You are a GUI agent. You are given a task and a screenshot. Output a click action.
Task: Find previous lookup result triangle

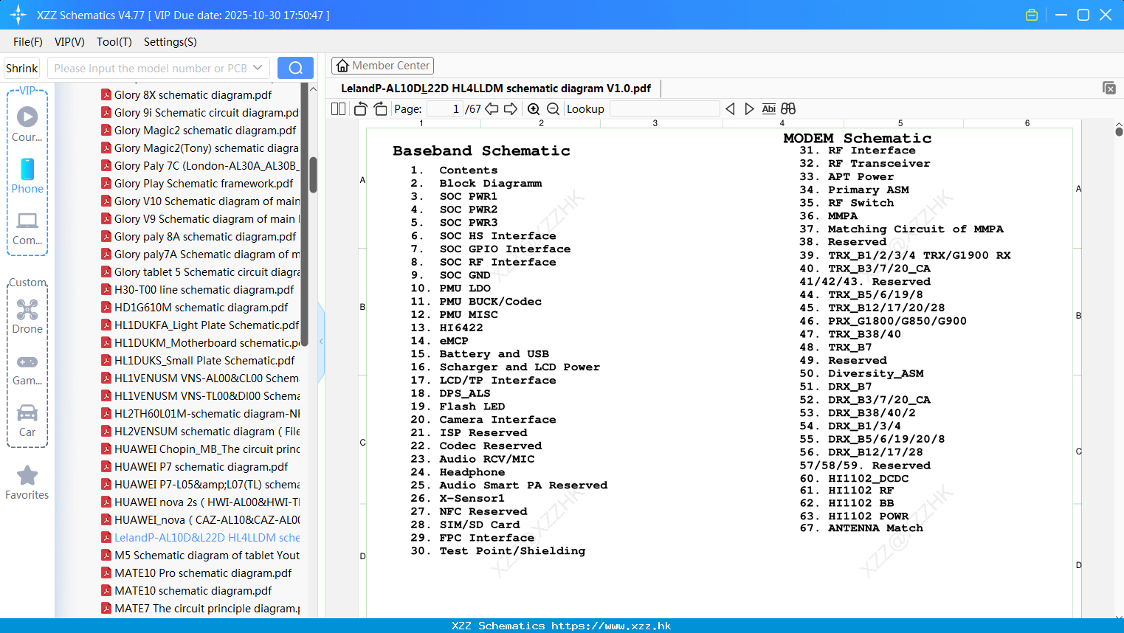pos(730,109)
